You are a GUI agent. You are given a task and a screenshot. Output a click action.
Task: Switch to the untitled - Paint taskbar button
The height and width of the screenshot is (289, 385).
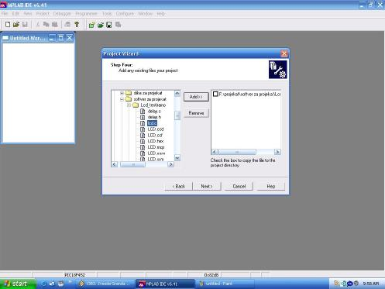[x=225, y=284]
